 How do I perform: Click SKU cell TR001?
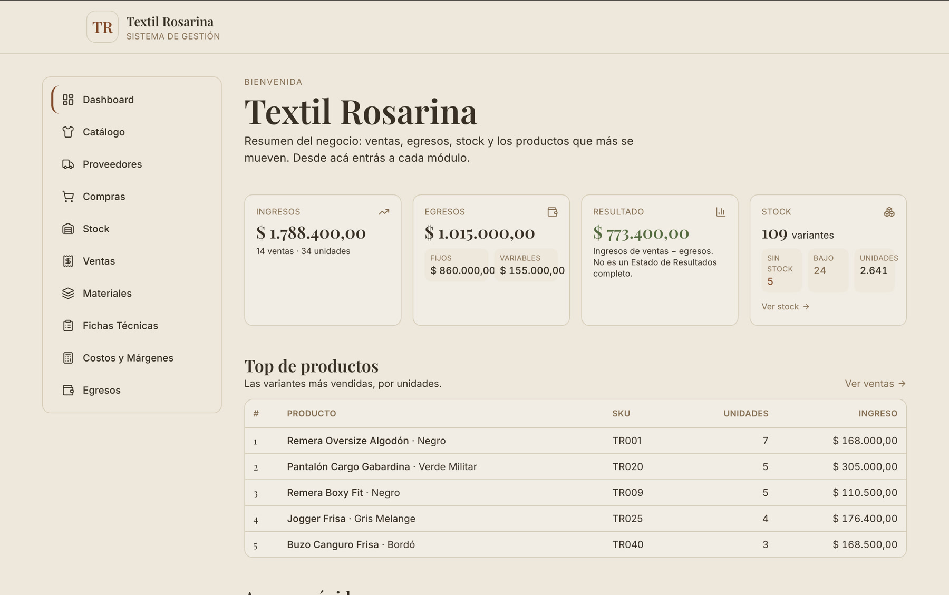click(x=627, y=441)
